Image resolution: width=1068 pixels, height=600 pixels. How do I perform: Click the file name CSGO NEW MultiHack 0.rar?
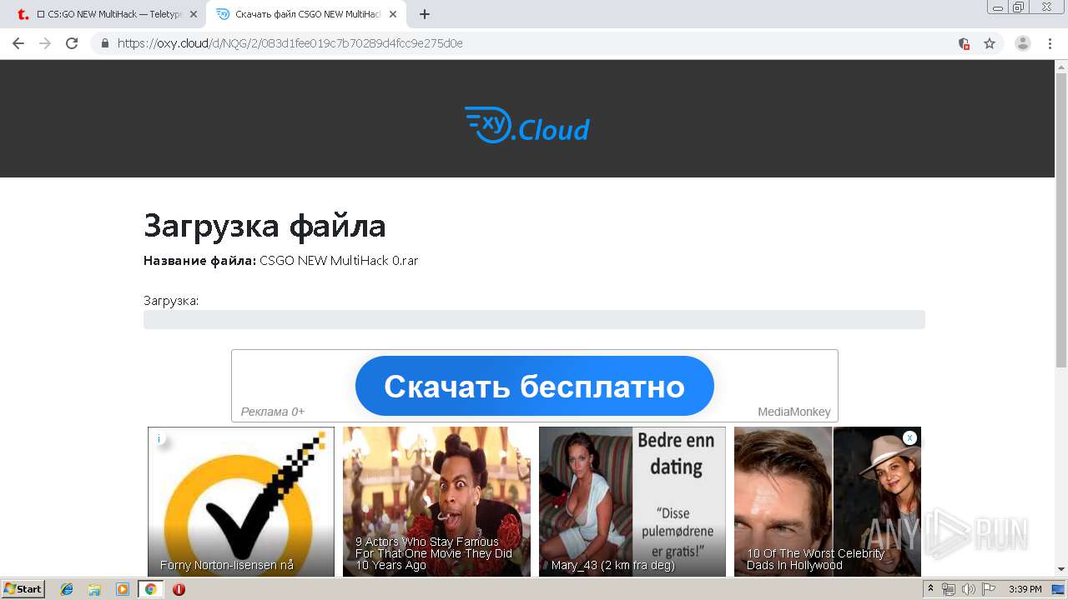[339, 261]
